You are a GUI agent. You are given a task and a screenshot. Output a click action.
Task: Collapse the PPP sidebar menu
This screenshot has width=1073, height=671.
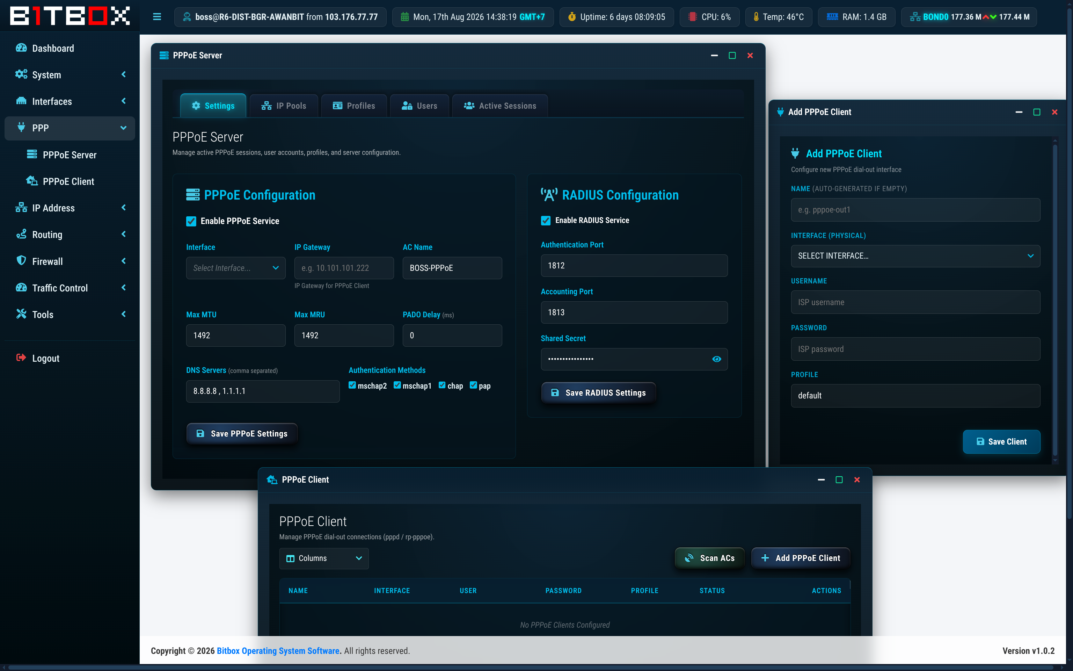[70, 128]
